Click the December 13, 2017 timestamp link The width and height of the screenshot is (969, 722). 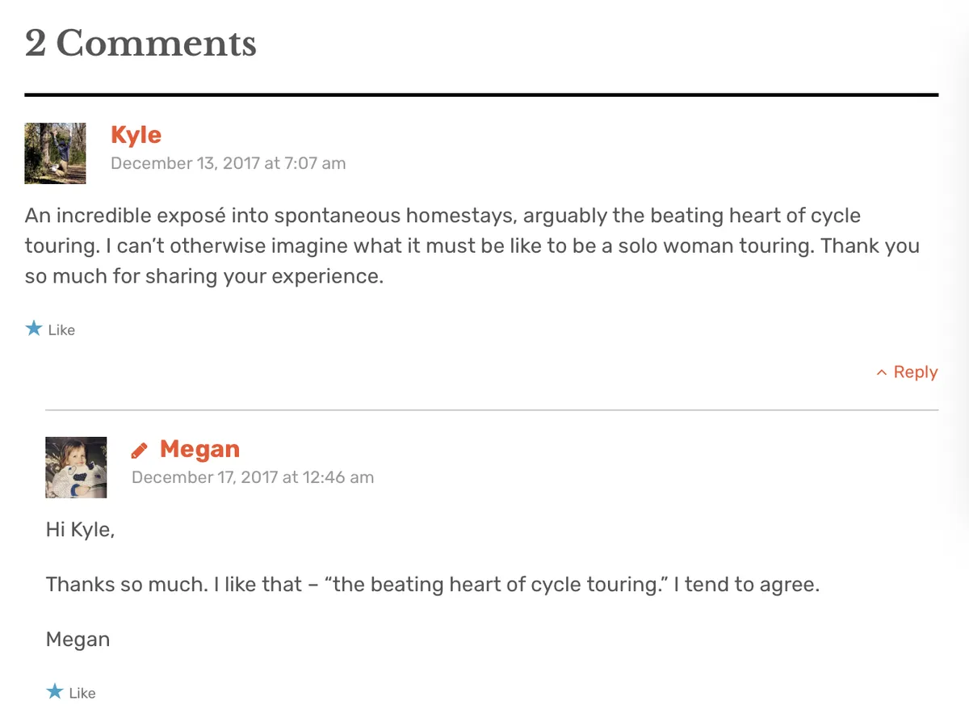[x=228, y=163]
